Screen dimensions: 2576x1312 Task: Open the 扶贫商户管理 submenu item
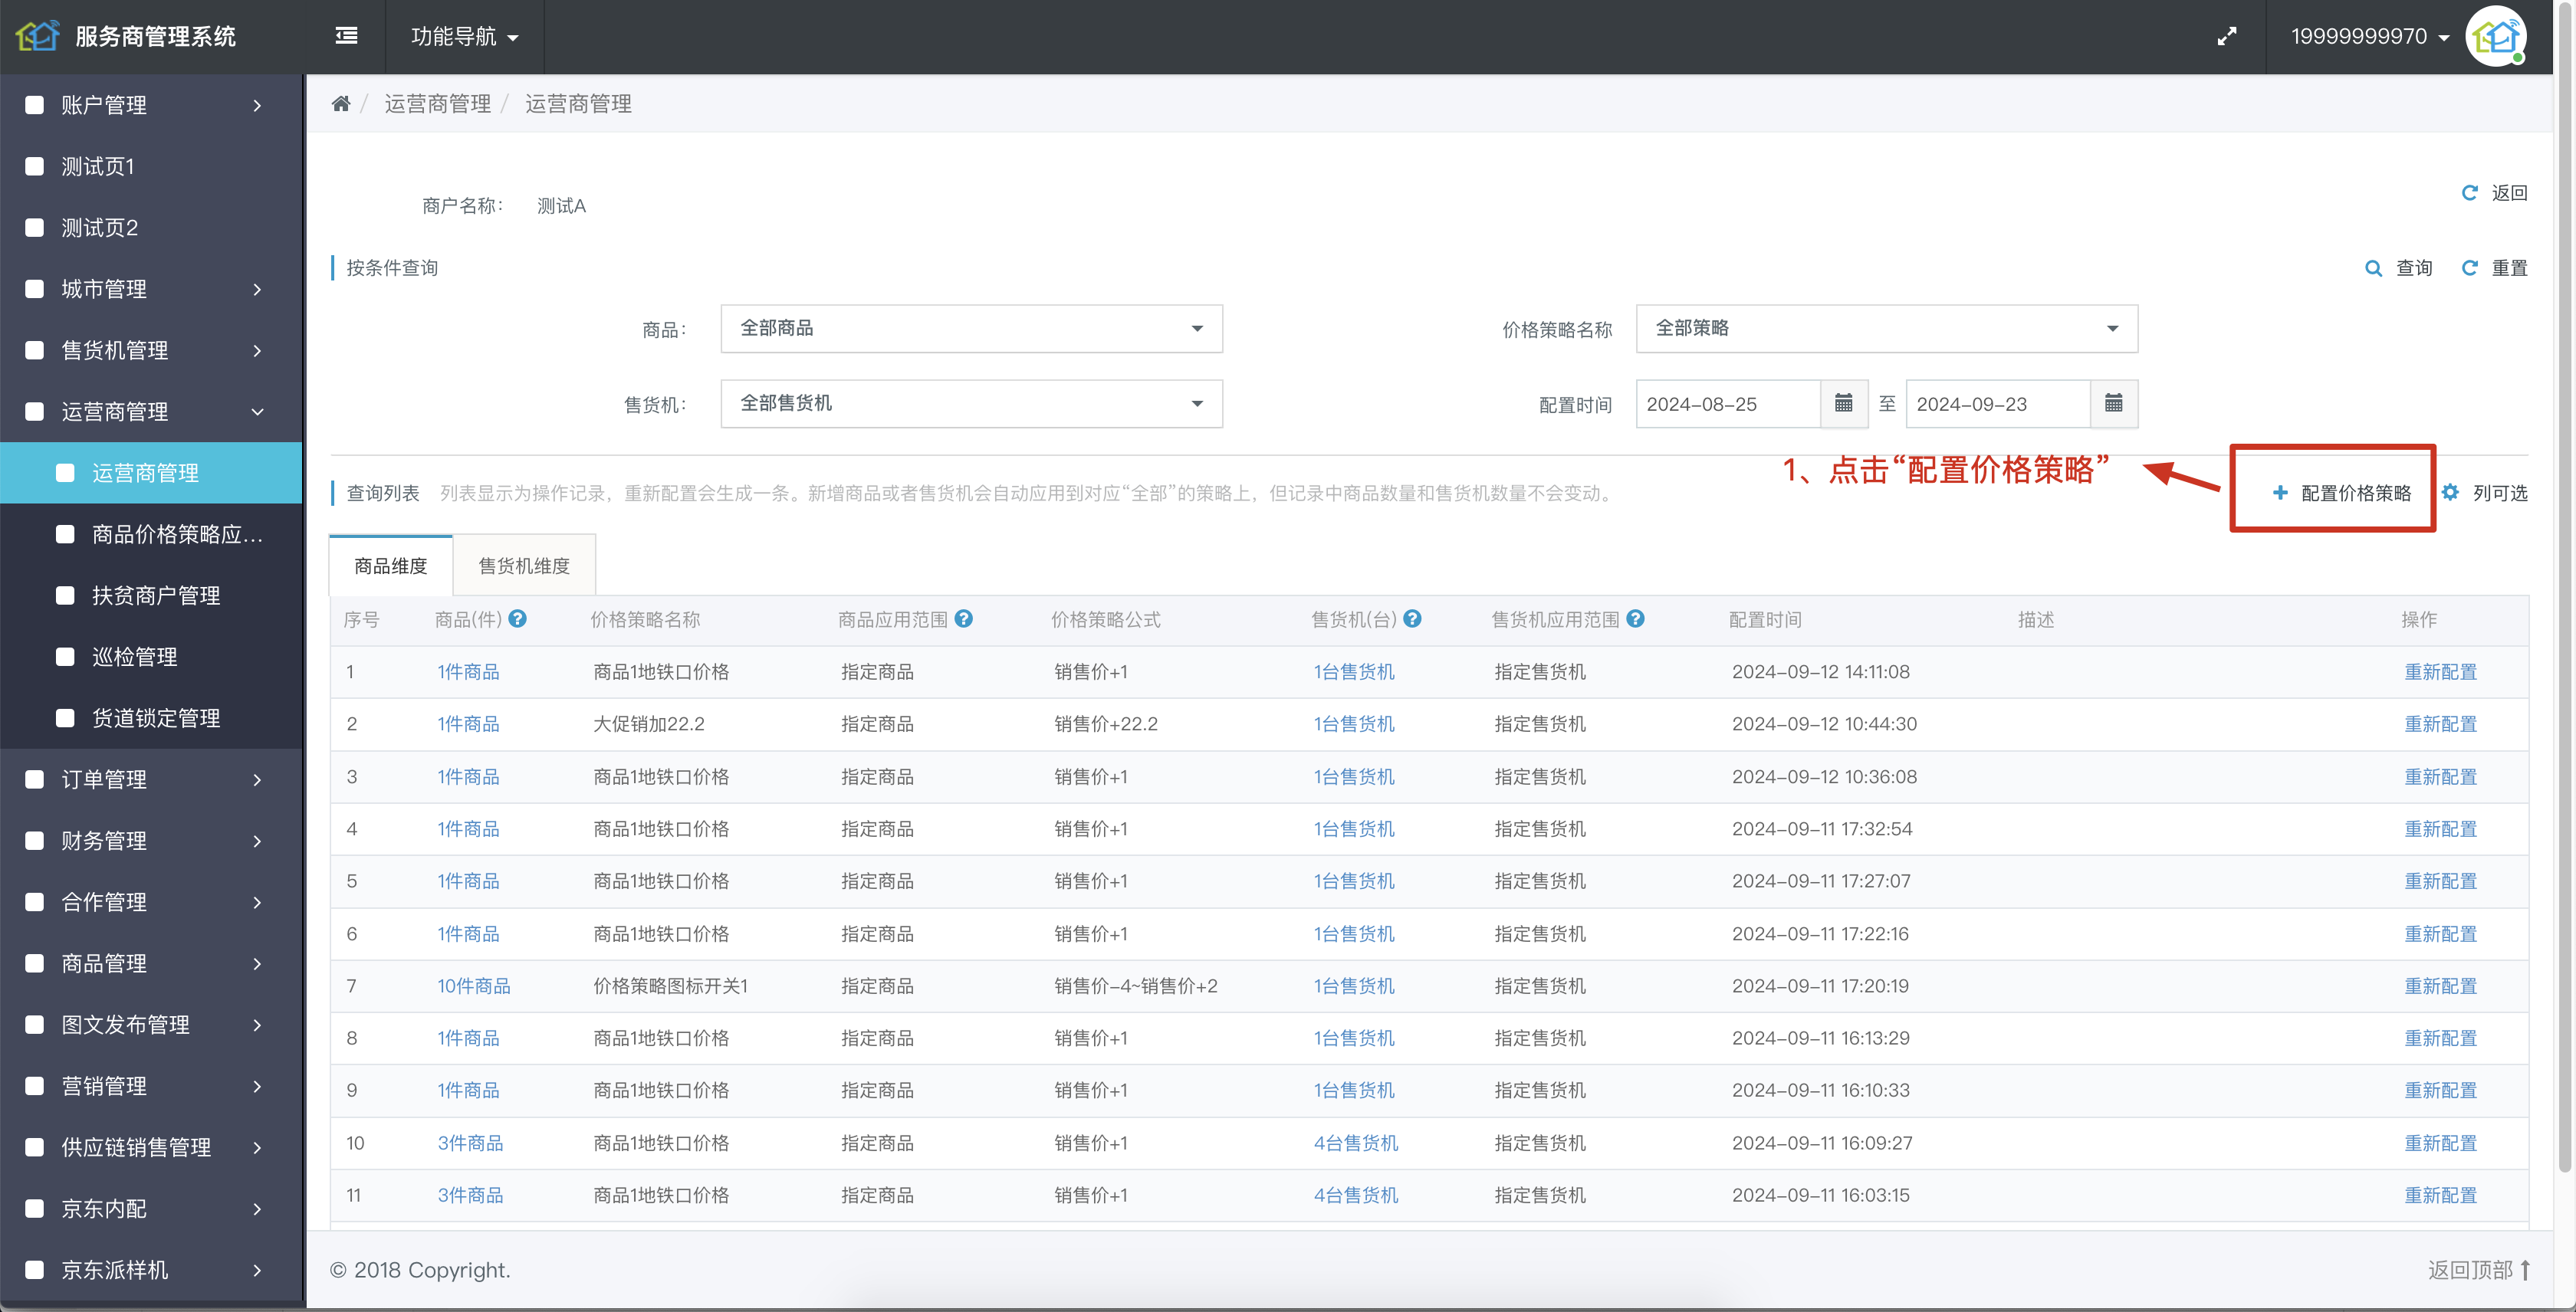pyautogui.click(x=151, y=595)
